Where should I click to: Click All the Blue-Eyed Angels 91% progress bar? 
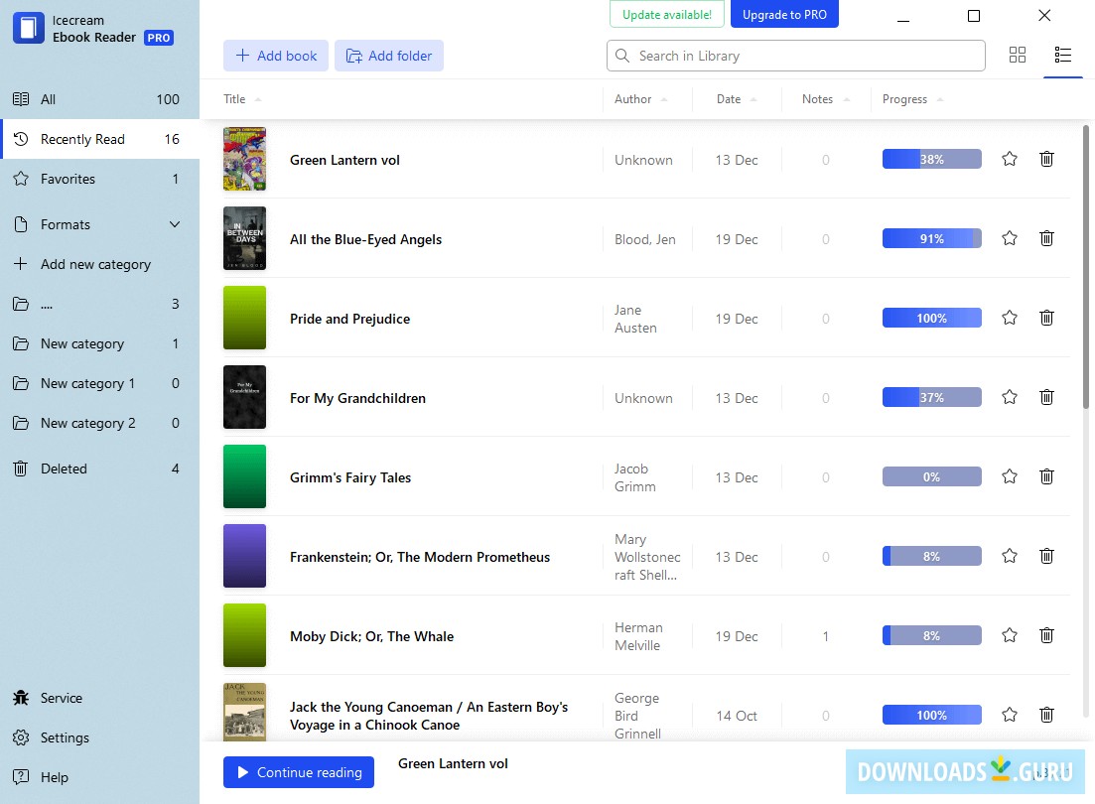point(931,239)
